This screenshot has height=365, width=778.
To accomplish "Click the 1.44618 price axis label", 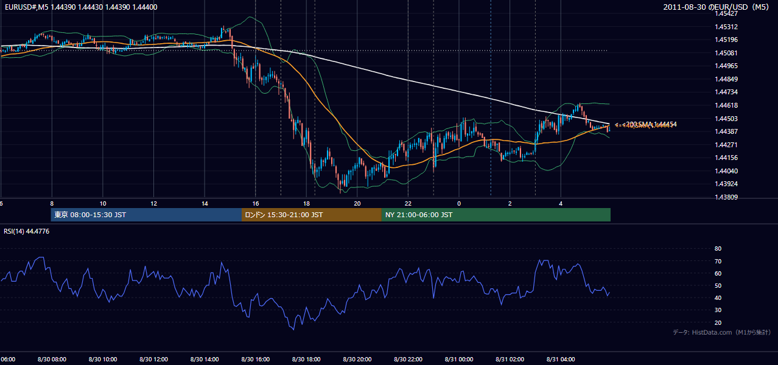I will pos(726,105).
